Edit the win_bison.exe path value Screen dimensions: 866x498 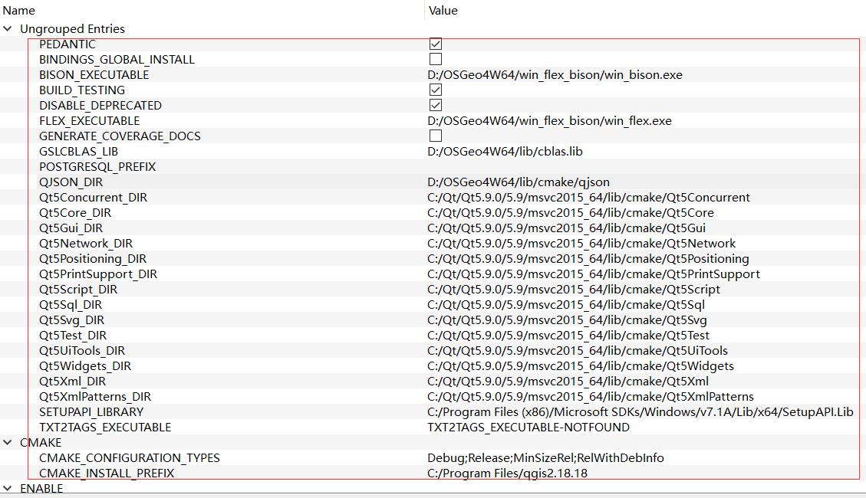coord(555,74)
